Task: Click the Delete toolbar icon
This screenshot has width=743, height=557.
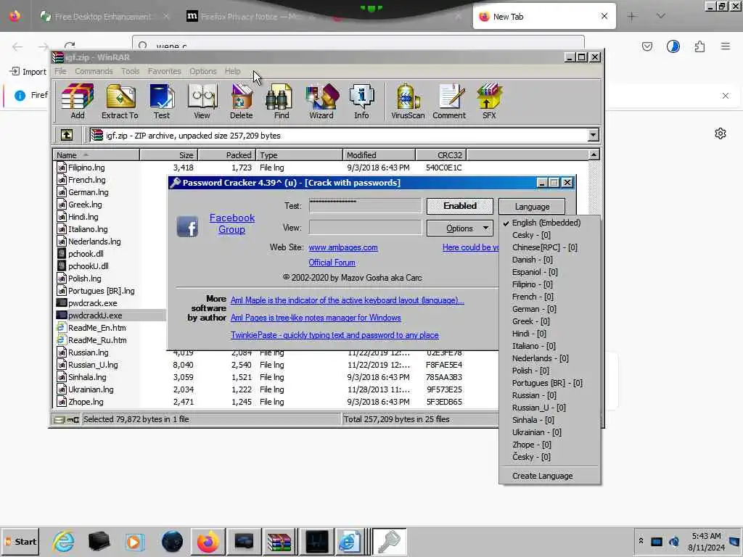Action: 241,101
